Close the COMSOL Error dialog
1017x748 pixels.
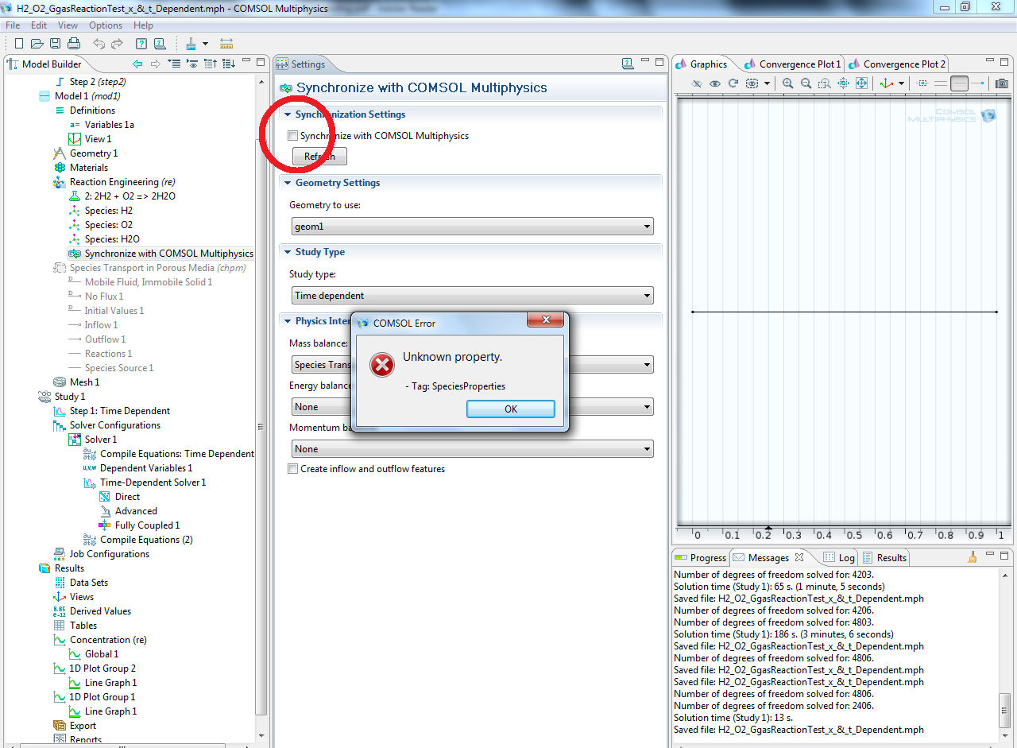546,320
